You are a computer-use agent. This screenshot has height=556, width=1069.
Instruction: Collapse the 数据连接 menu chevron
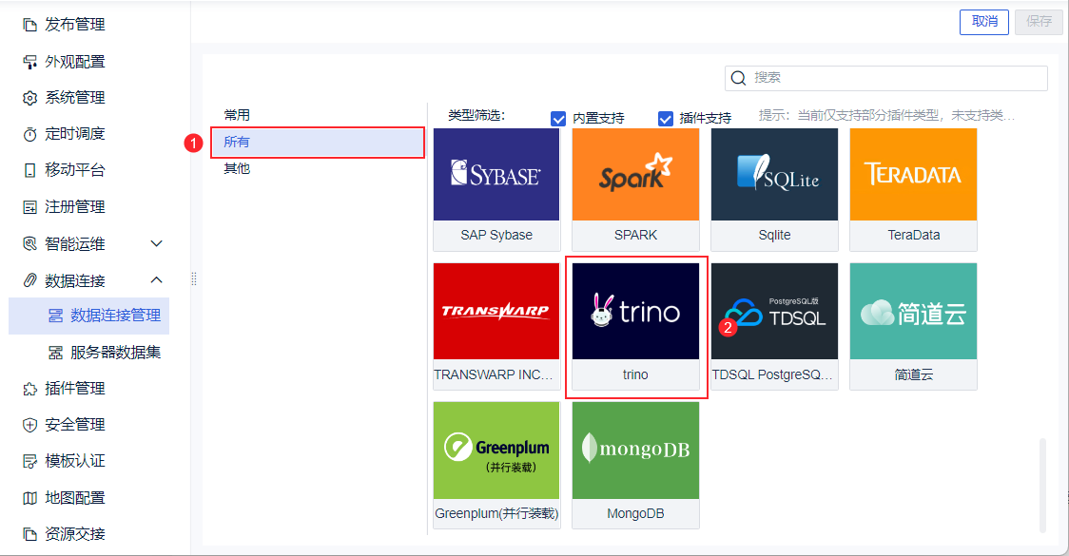click(156, 280)
